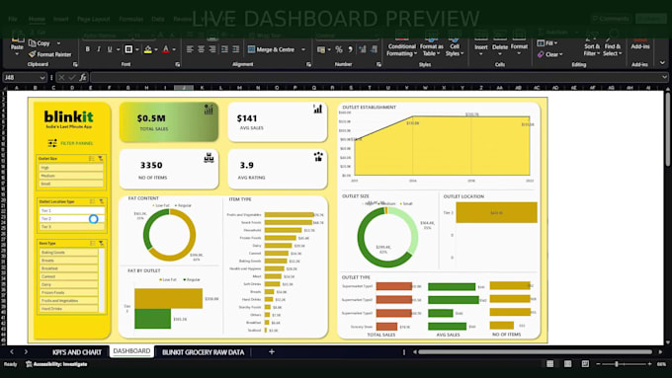Select Baking Goods in Item Type slicer

[69, 253]
